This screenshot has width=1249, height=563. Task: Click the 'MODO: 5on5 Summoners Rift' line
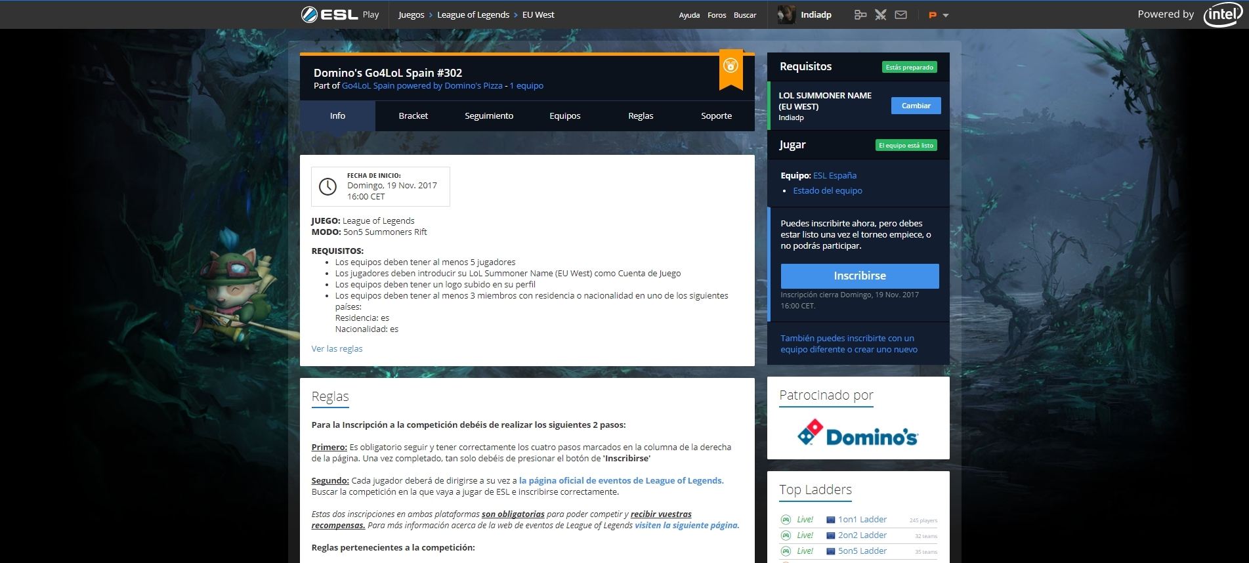(x=369, y=232)
